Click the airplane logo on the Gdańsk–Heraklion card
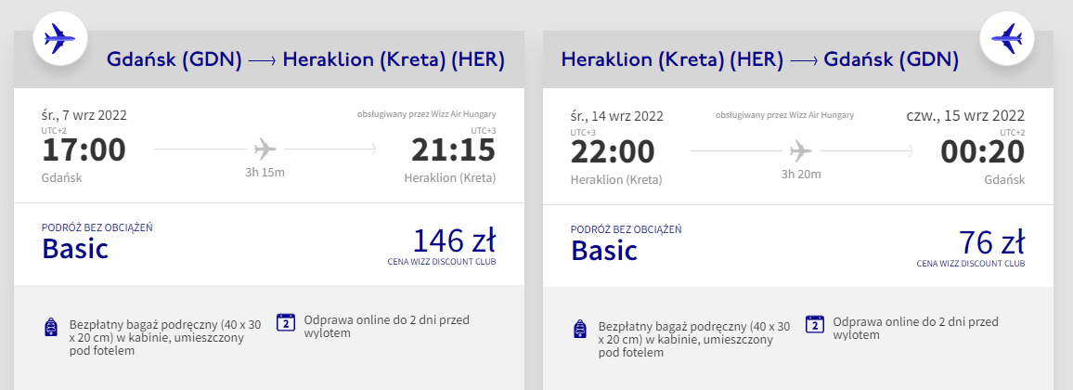Screen dimensions: 1073x390 (60, 39)
